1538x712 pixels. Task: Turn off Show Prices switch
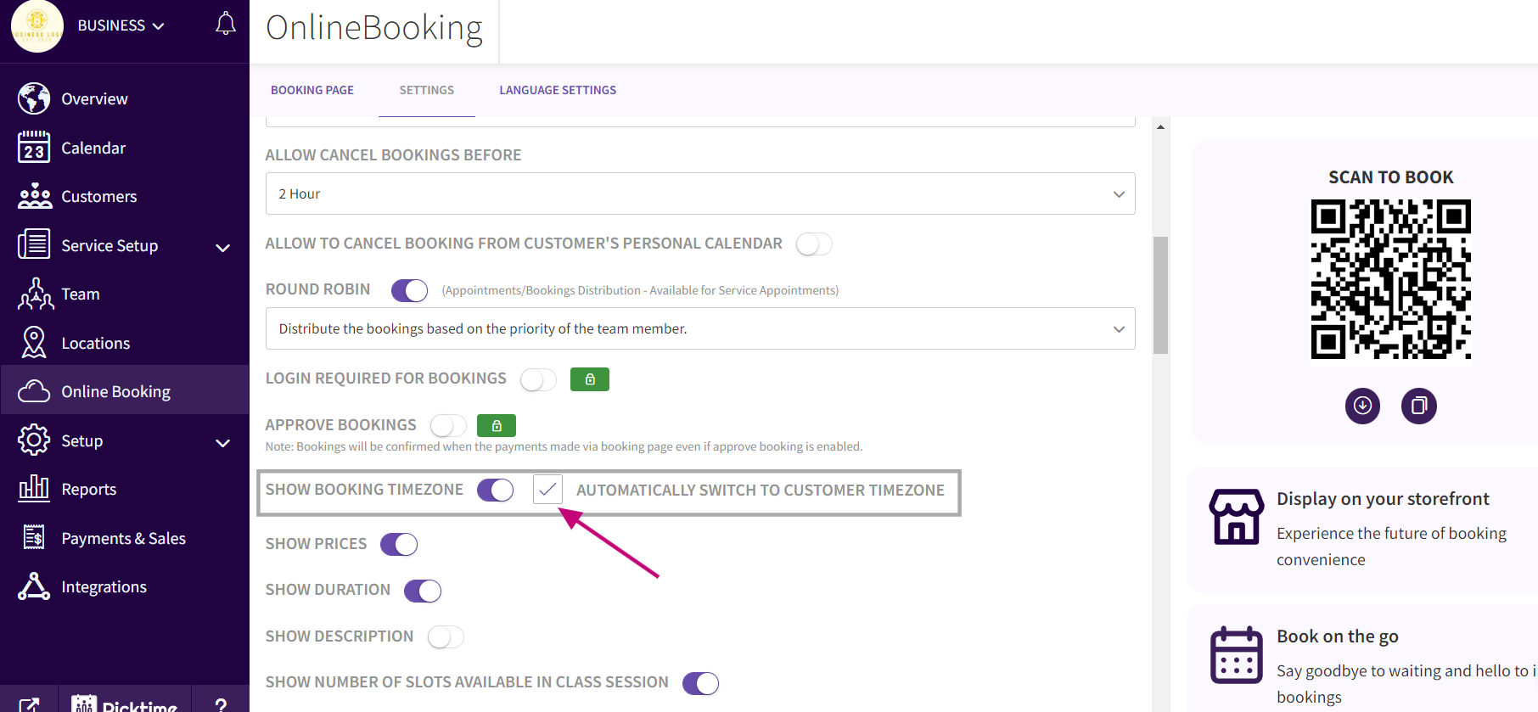click(x=399, y=544)
